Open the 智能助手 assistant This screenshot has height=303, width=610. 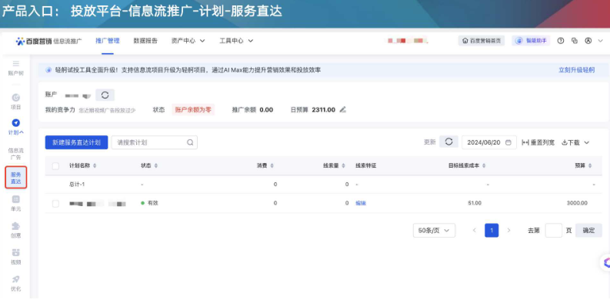tap(531, 41)
